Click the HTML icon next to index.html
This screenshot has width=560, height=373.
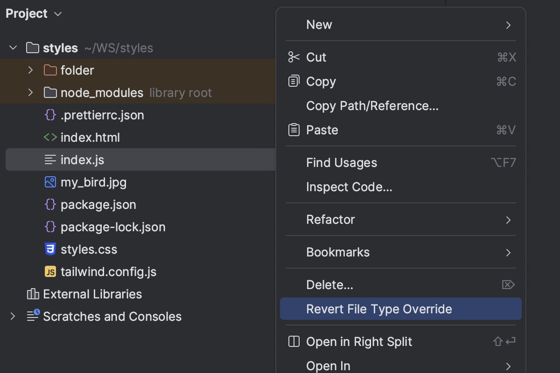pos(51,137)
